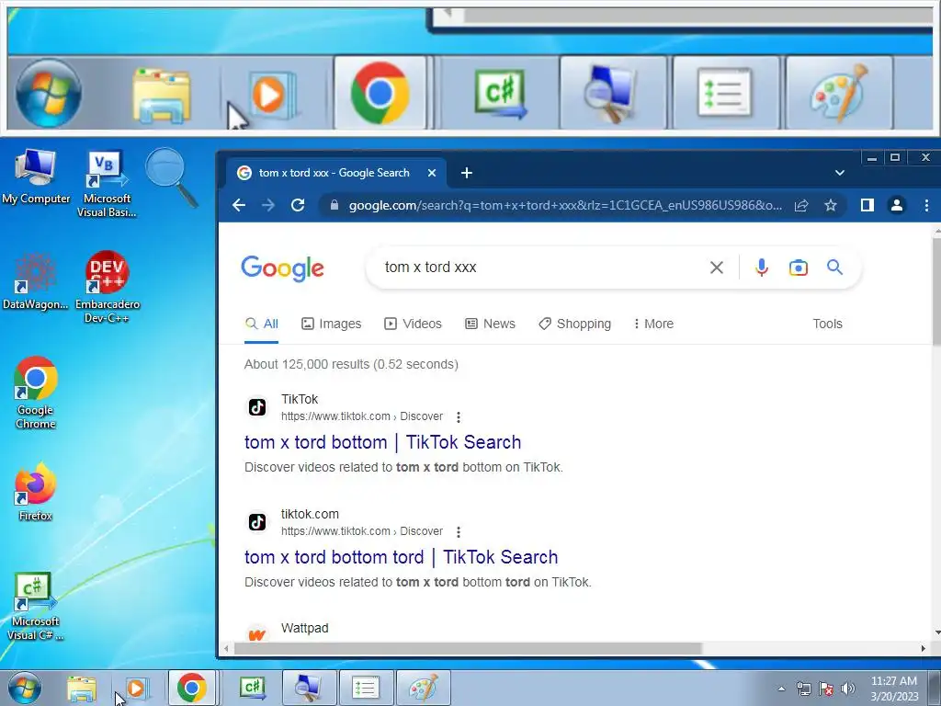Screen dimensions: 941x706
Task: Click the Chrome forward arrow button
Action: [x=268, y=205]
